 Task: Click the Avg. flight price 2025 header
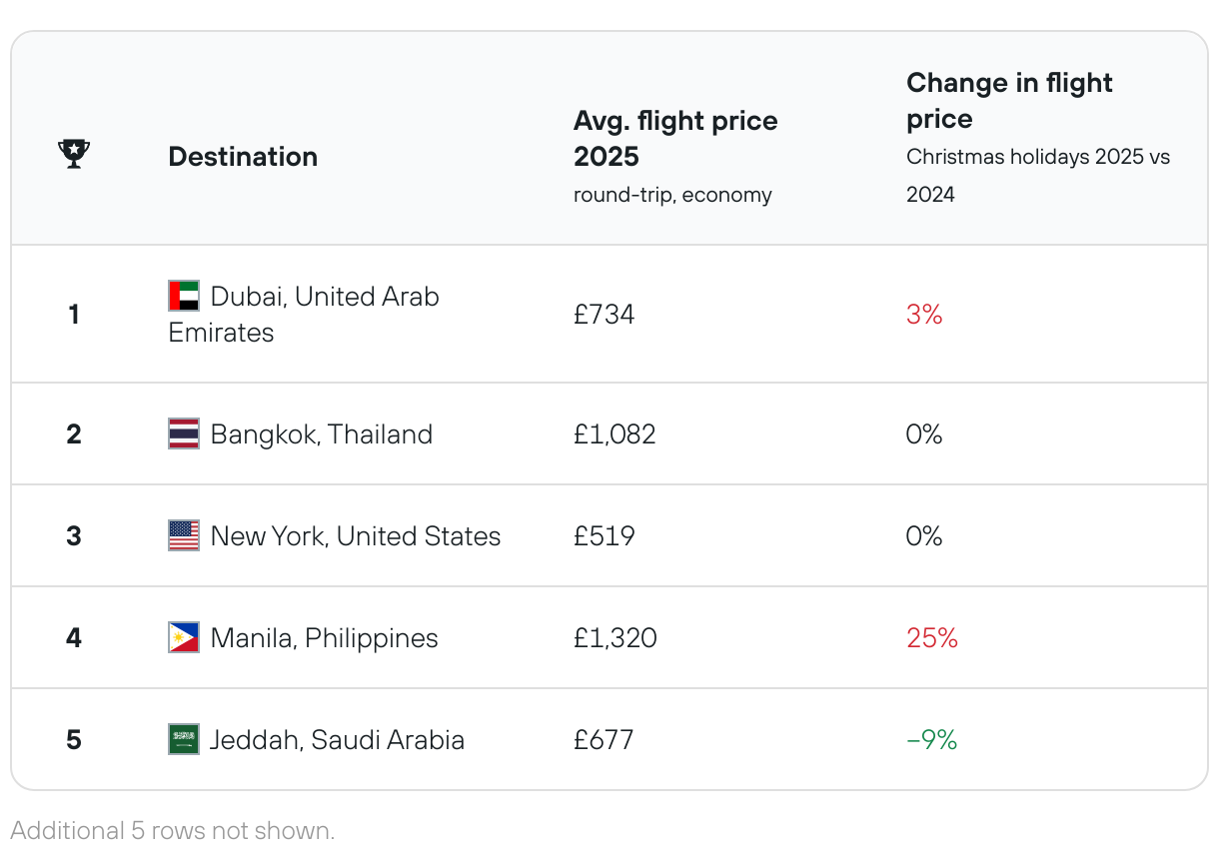tap(675, 139)
